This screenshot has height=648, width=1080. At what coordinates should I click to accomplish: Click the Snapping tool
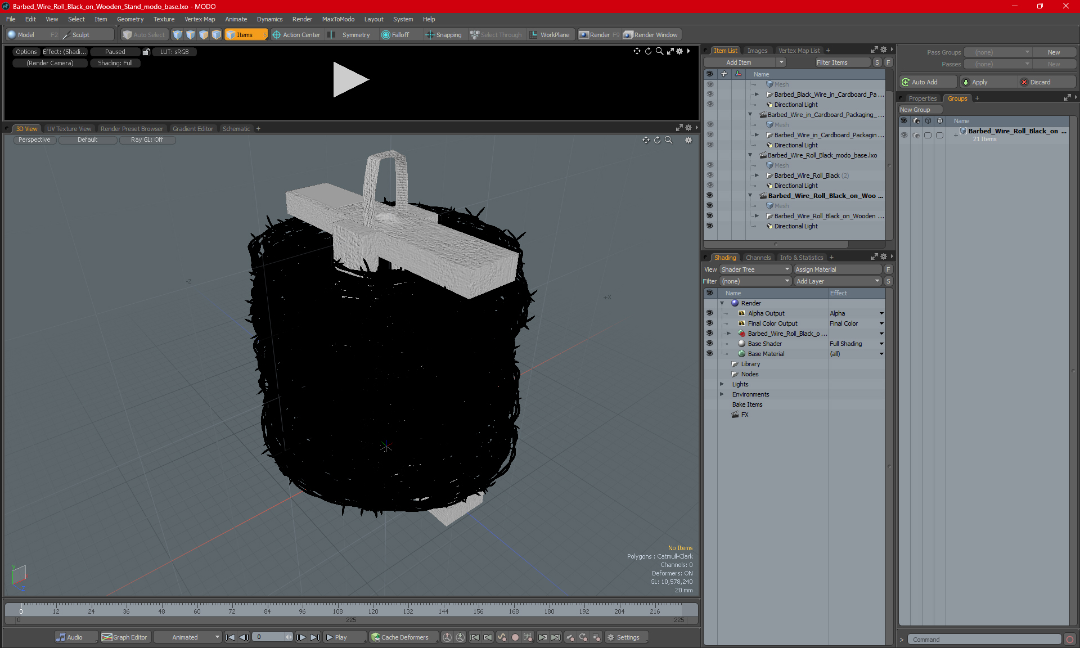click(x=444, y=35)
